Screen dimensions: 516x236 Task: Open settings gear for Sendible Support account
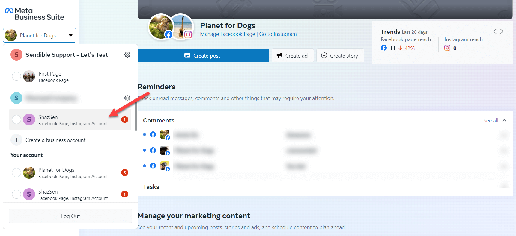point(127,55)
